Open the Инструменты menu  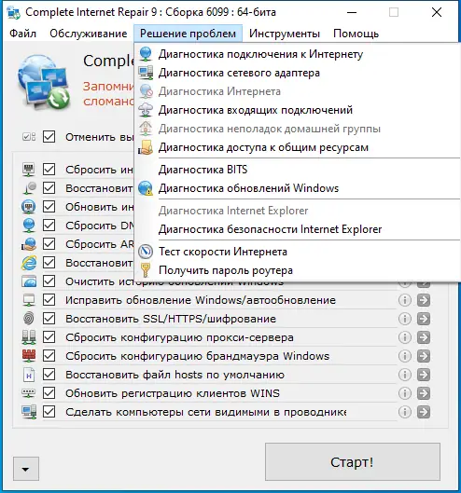click(285, 34)
